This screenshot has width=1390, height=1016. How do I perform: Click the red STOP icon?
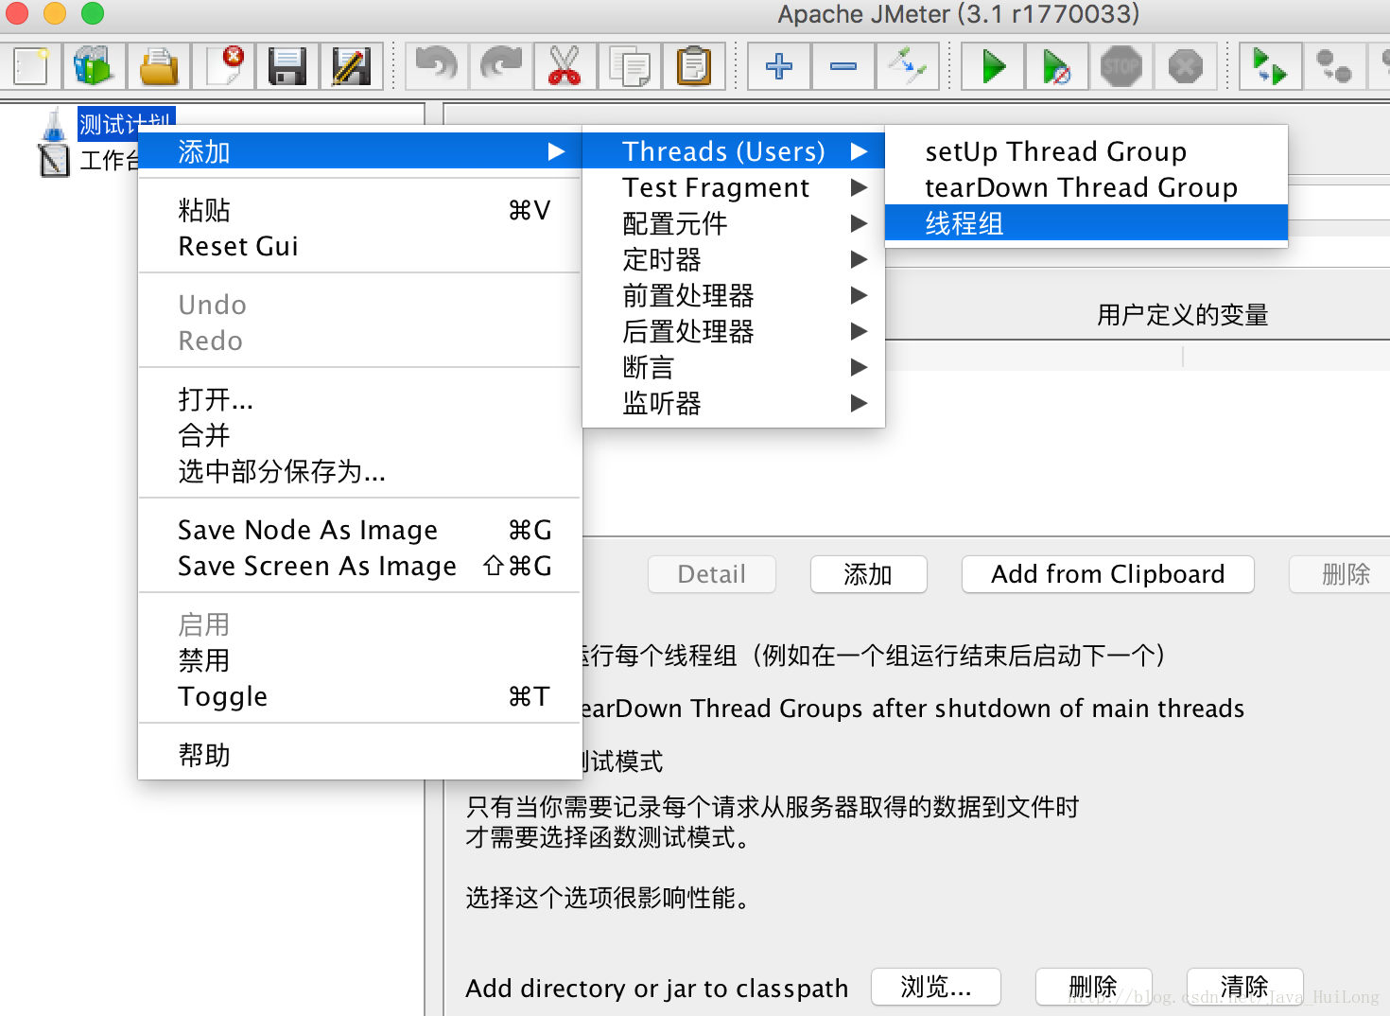click(1121, 66)
